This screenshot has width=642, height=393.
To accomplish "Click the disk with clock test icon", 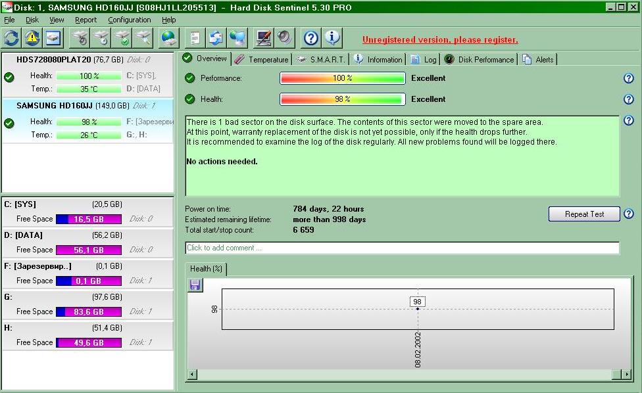I will click(x=101, y=38).
